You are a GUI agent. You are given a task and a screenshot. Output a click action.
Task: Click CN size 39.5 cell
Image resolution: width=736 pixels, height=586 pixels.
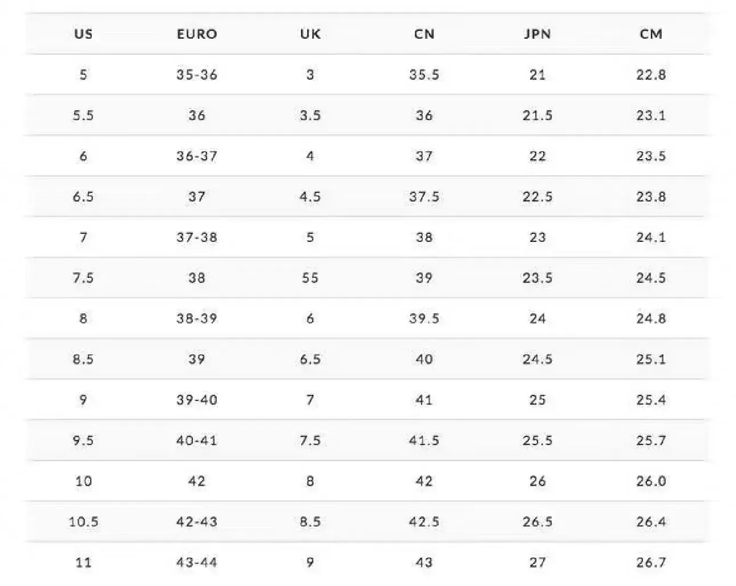tap(424, 318)
